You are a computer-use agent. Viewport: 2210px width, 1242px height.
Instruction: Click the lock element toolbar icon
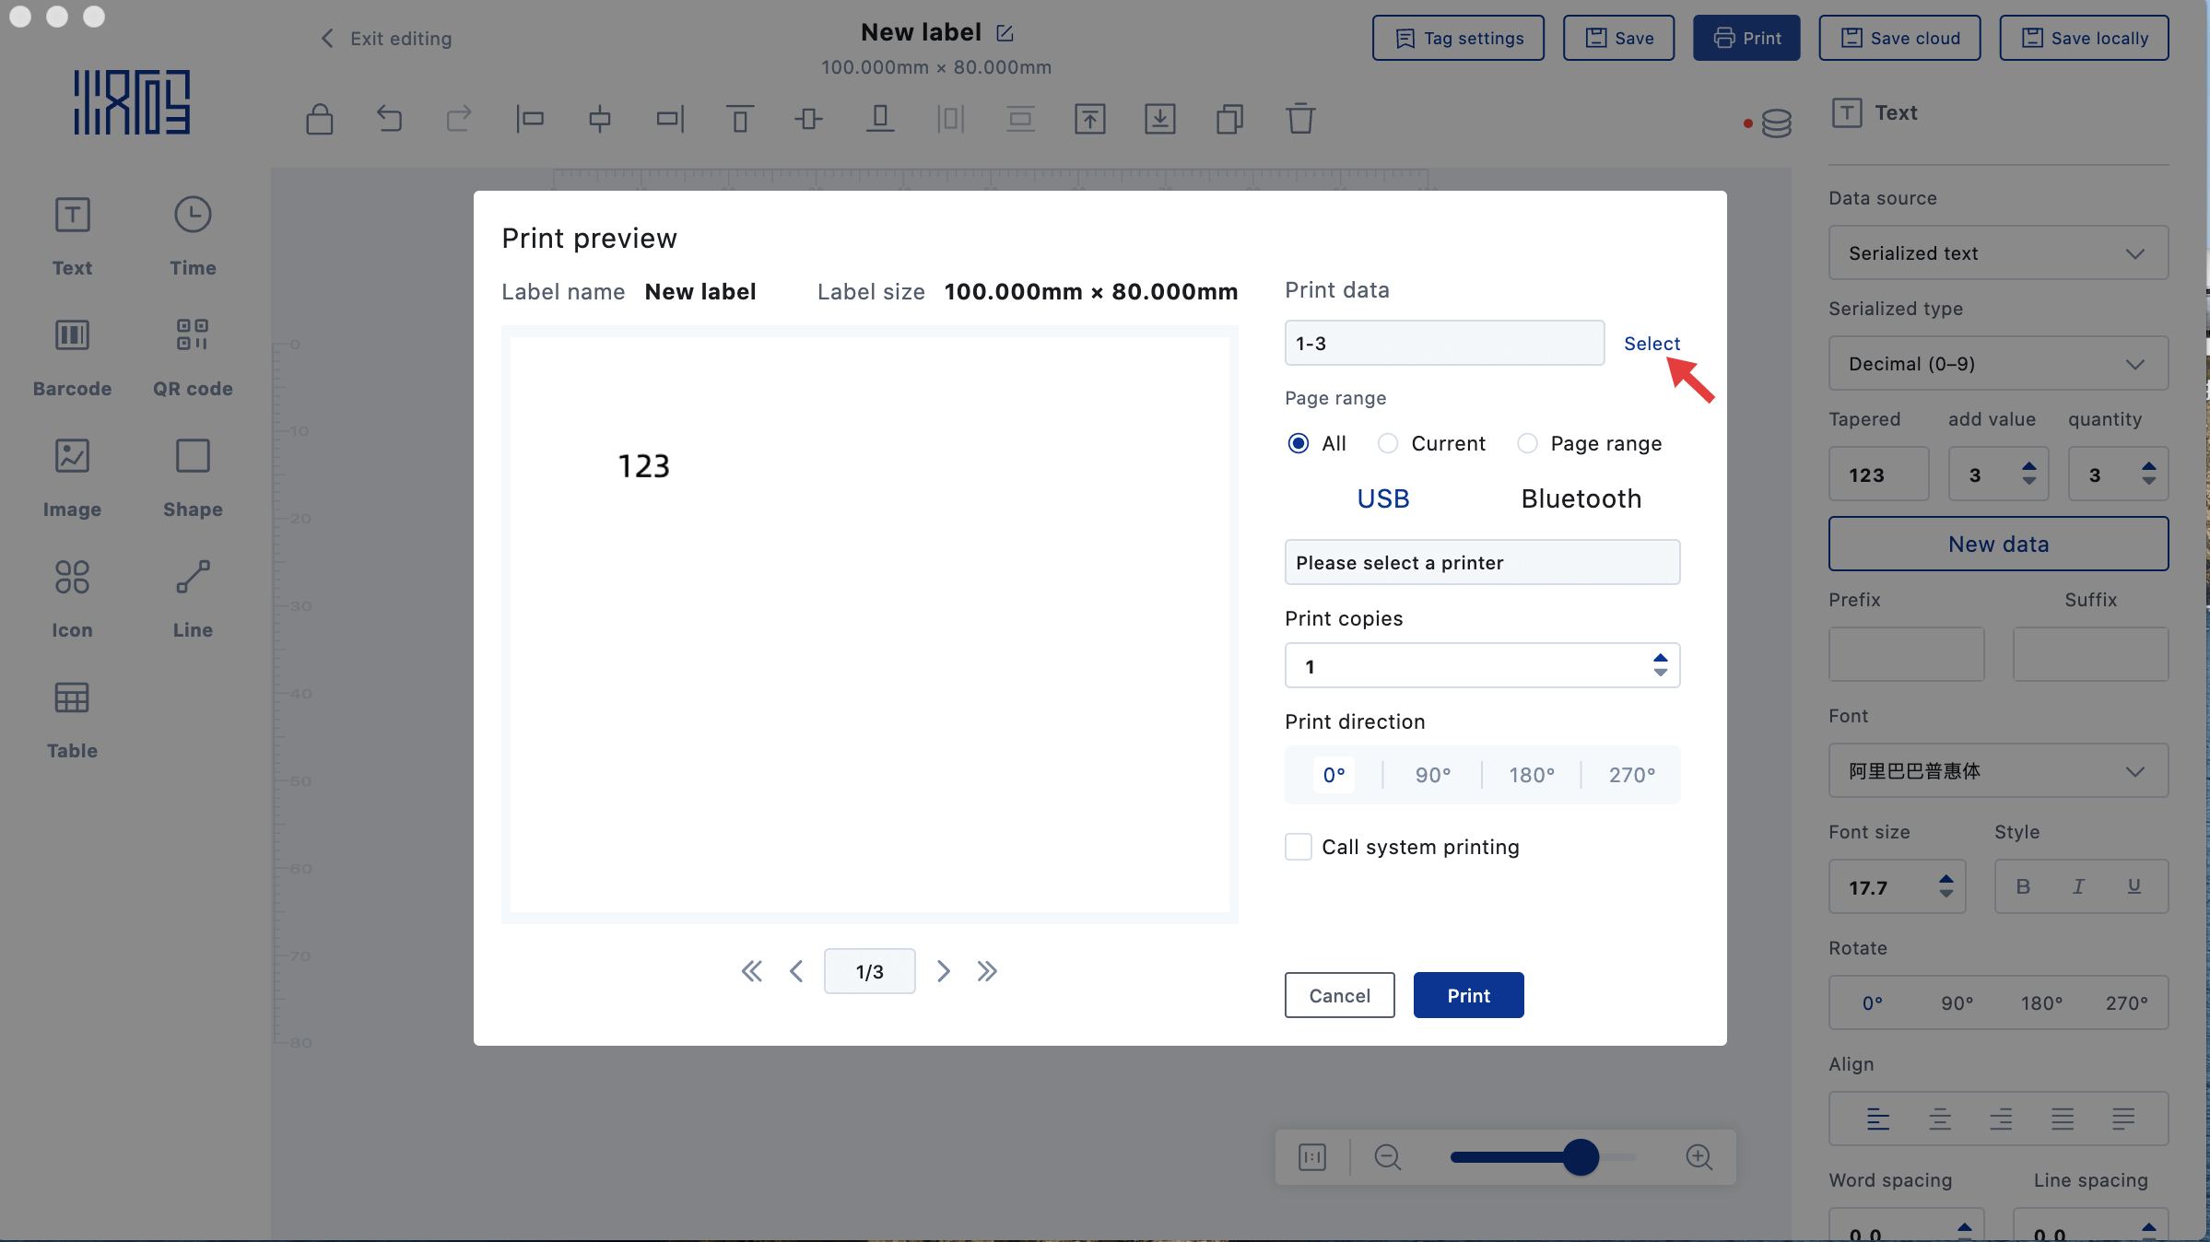coord(319,119)
